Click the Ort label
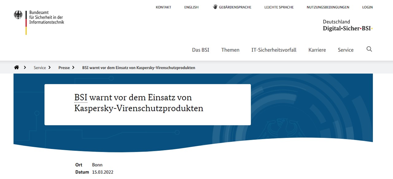Screen dimensions: 393x179 (79, 165)
